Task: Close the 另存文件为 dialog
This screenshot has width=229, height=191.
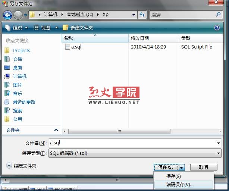Action: click(216, 2)
